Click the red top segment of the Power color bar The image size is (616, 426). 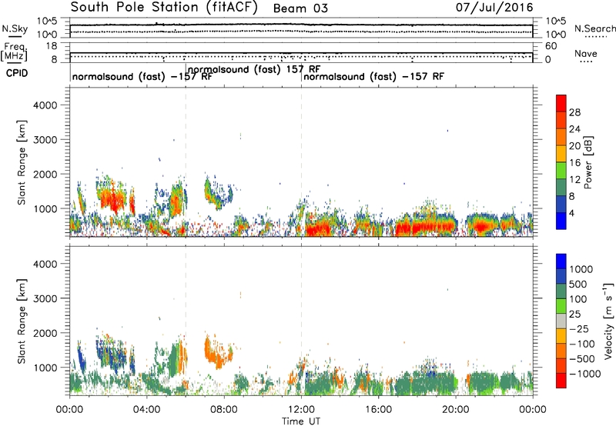tap(561, 103)
